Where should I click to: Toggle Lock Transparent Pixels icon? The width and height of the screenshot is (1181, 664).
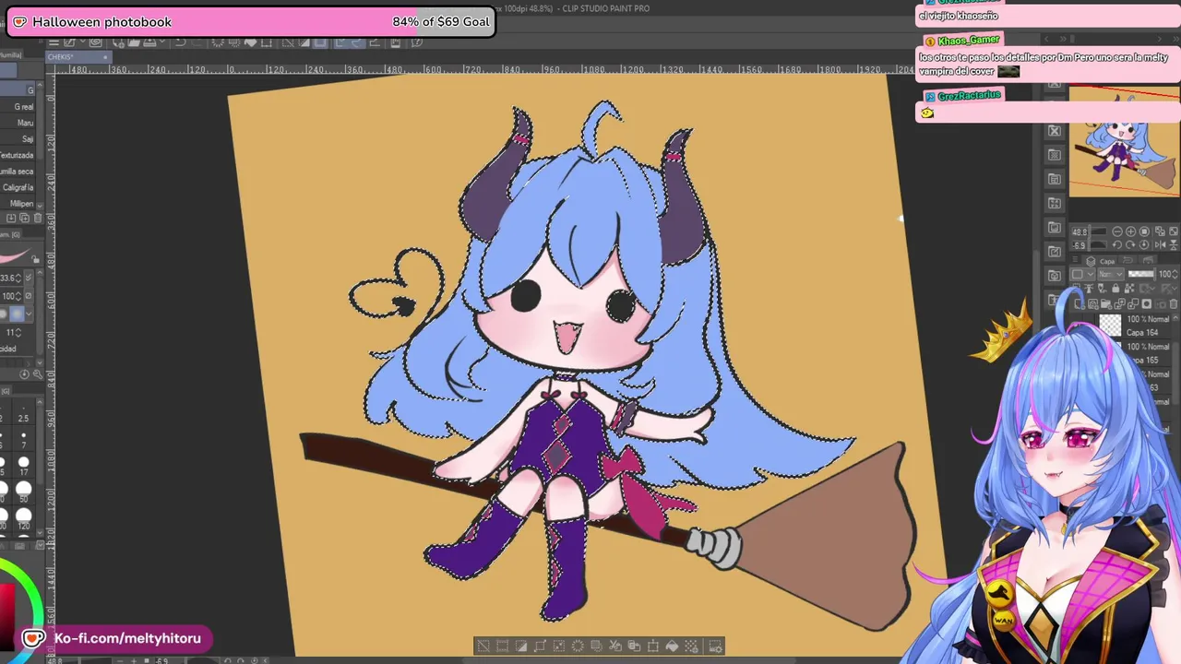(1129, 288)
